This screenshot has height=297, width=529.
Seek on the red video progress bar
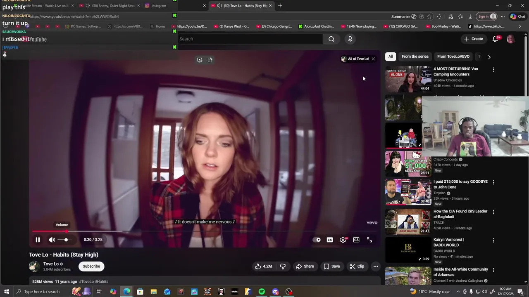[205, 231]
